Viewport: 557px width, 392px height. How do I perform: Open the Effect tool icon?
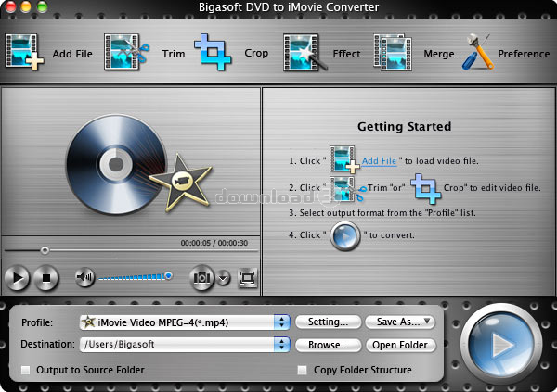pyautogui.click(x=304, y=53)
